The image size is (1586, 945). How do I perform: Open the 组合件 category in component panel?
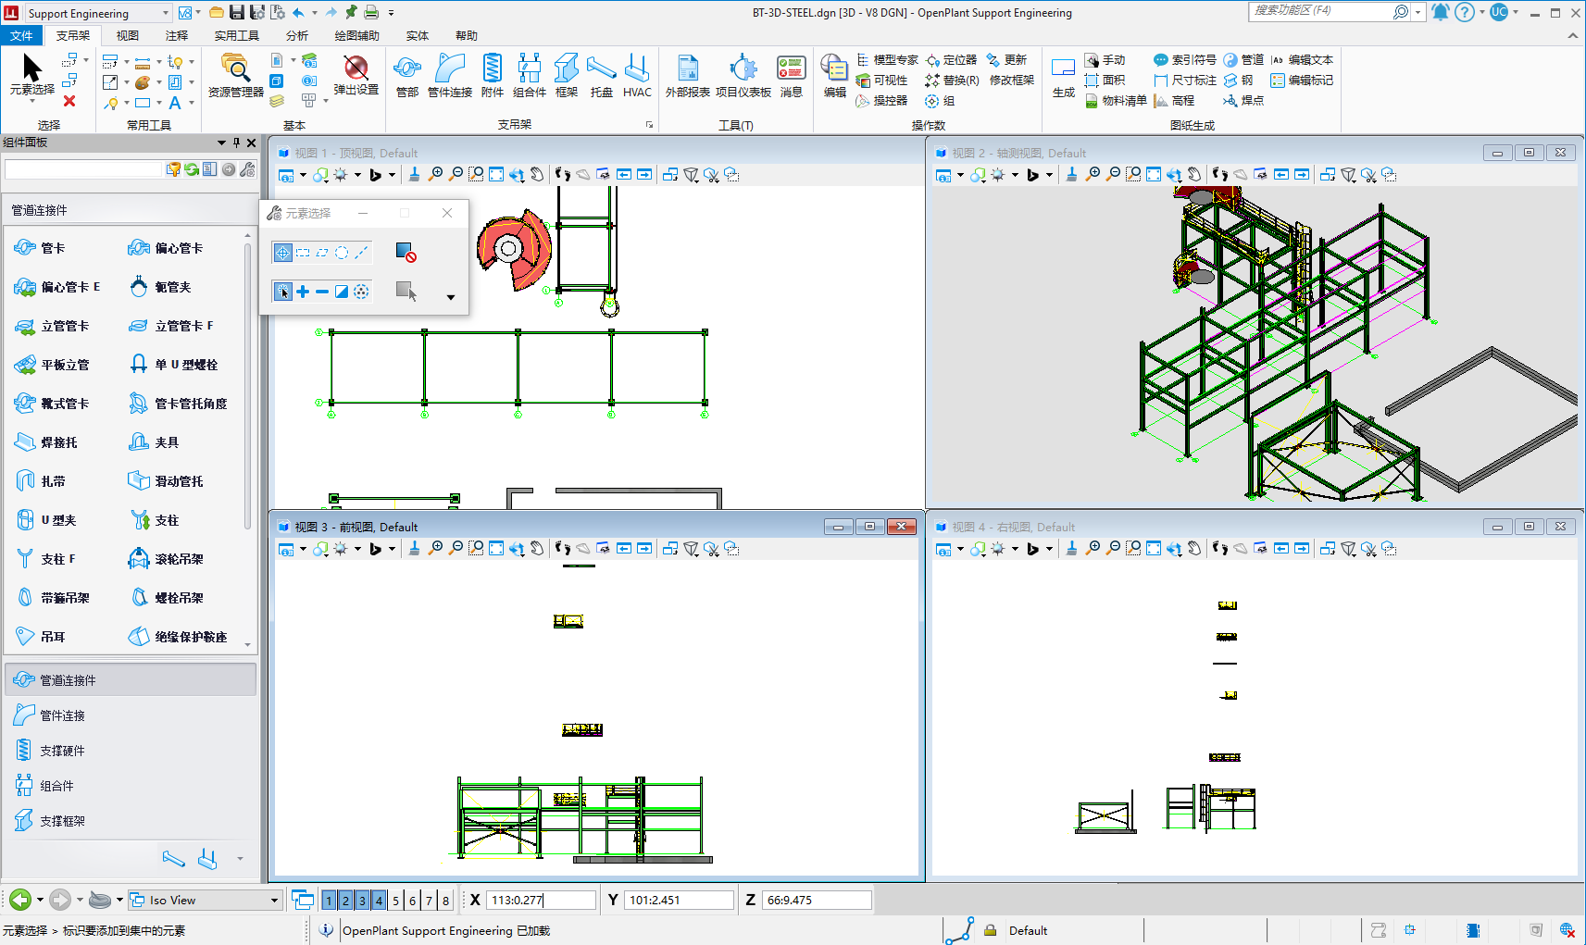(131, 786)
